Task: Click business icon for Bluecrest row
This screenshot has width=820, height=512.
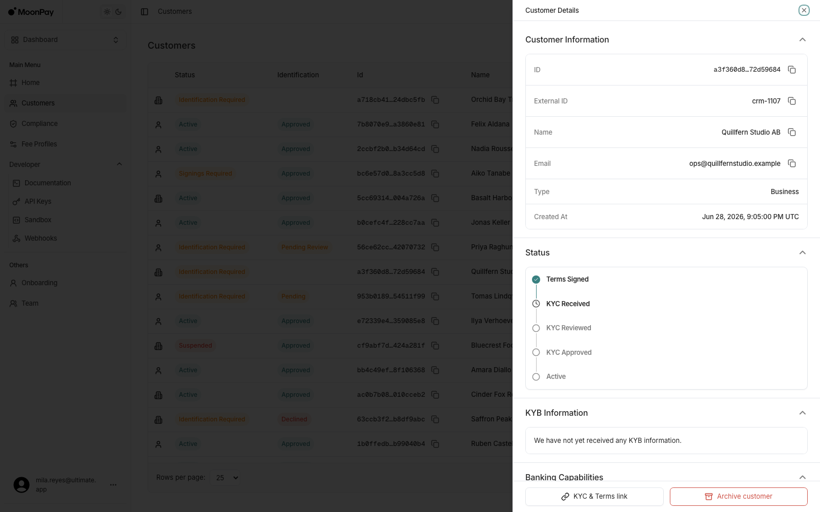Action: point(158,346)
